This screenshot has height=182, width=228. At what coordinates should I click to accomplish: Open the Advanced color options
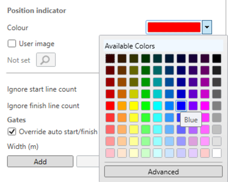pos(163,172)
